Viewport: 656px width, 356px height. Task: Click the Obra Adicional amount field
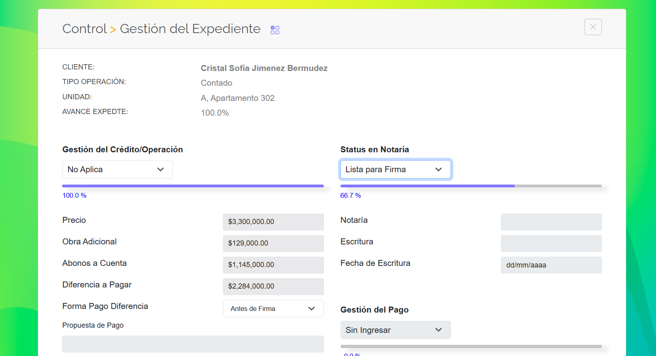click(x=273, y=243)
